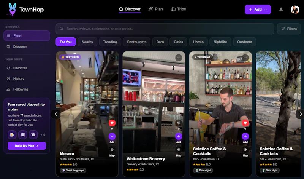The height and width of the screenshot is (179, 304).
Task: Focus the search reviews input field
Action: tap(165, 29)
